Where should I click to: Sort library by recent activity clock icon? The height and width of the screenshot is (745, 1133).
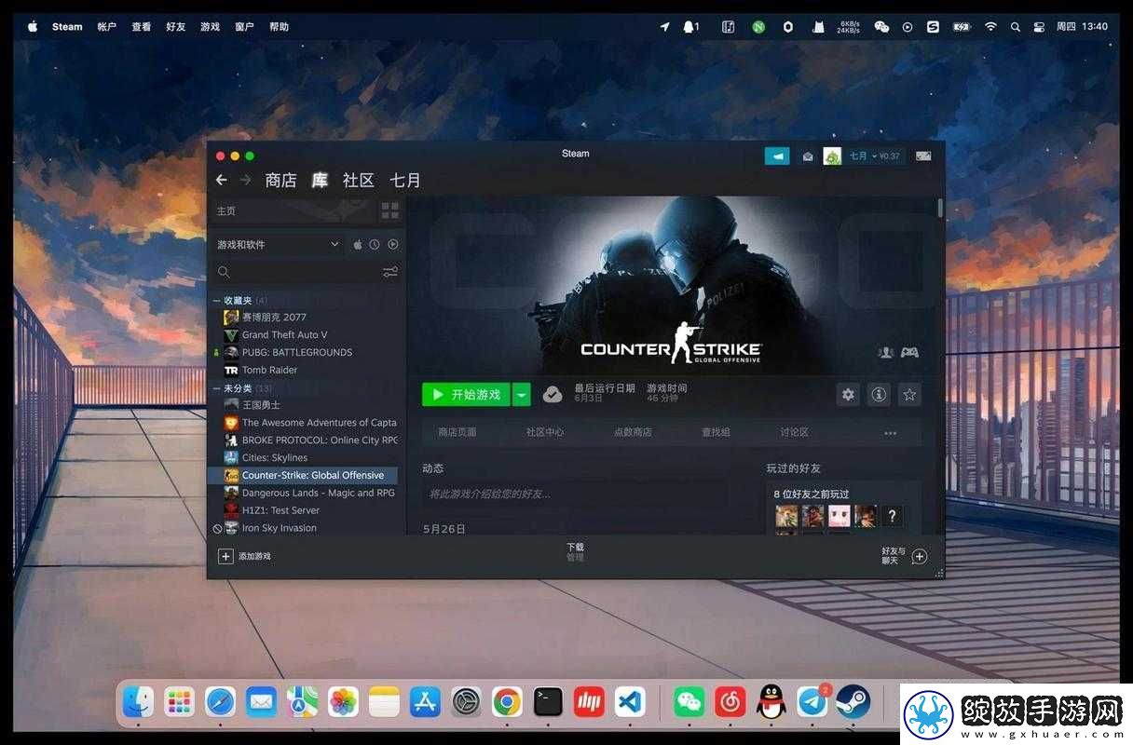(x=375, y=244)
